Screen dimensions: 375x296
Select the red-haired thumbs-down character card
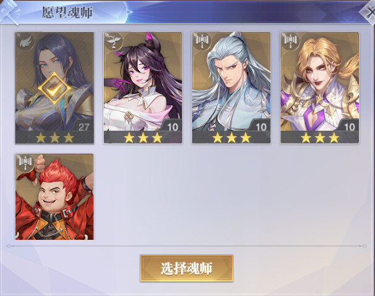point(54,197)
